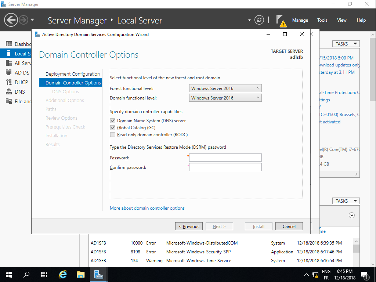The width and height of the screenshot is (376, 282).
Task: Toggle the Global Catalog (GC) checkbox
Action: click(x=113, y=128)
